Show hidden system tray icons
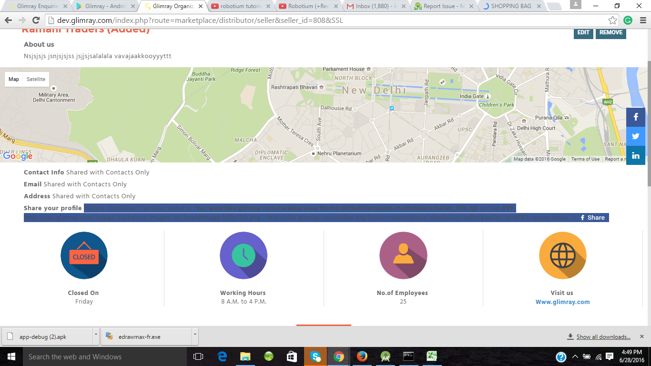The image size is (651, 366). pyautogui.click(x=575, y=356)
